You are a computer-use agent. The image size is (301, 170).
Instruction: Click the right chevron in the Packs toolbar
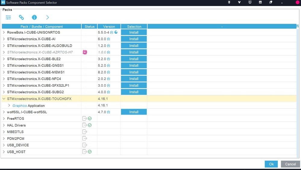(48, 17)
